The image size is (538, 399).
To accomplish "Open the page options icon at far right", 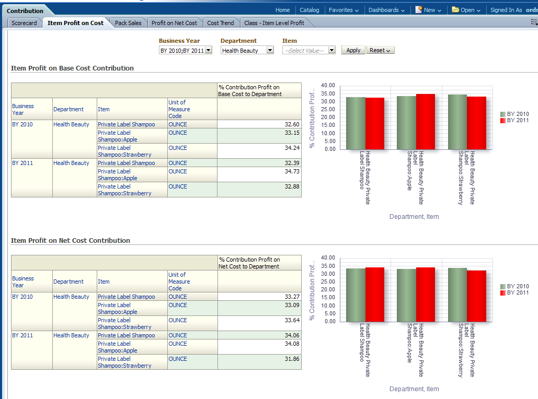I will click(x=534, y=22).
